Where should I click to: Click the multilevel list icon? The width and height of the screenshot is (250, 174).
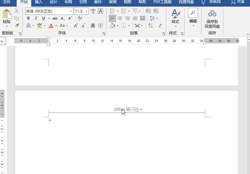click(135, 11)
